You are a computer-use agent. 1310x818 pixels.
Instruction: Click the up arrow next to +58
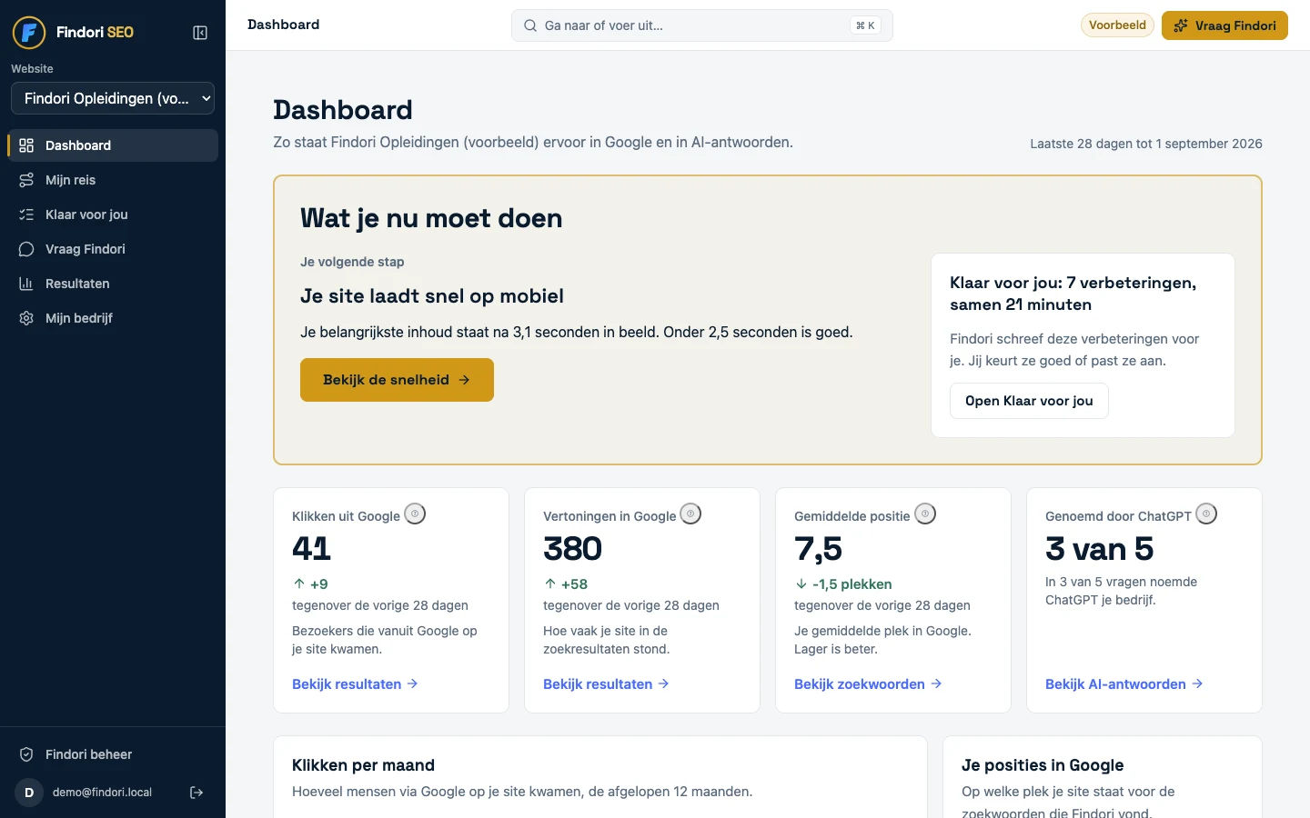pos(549,584)
